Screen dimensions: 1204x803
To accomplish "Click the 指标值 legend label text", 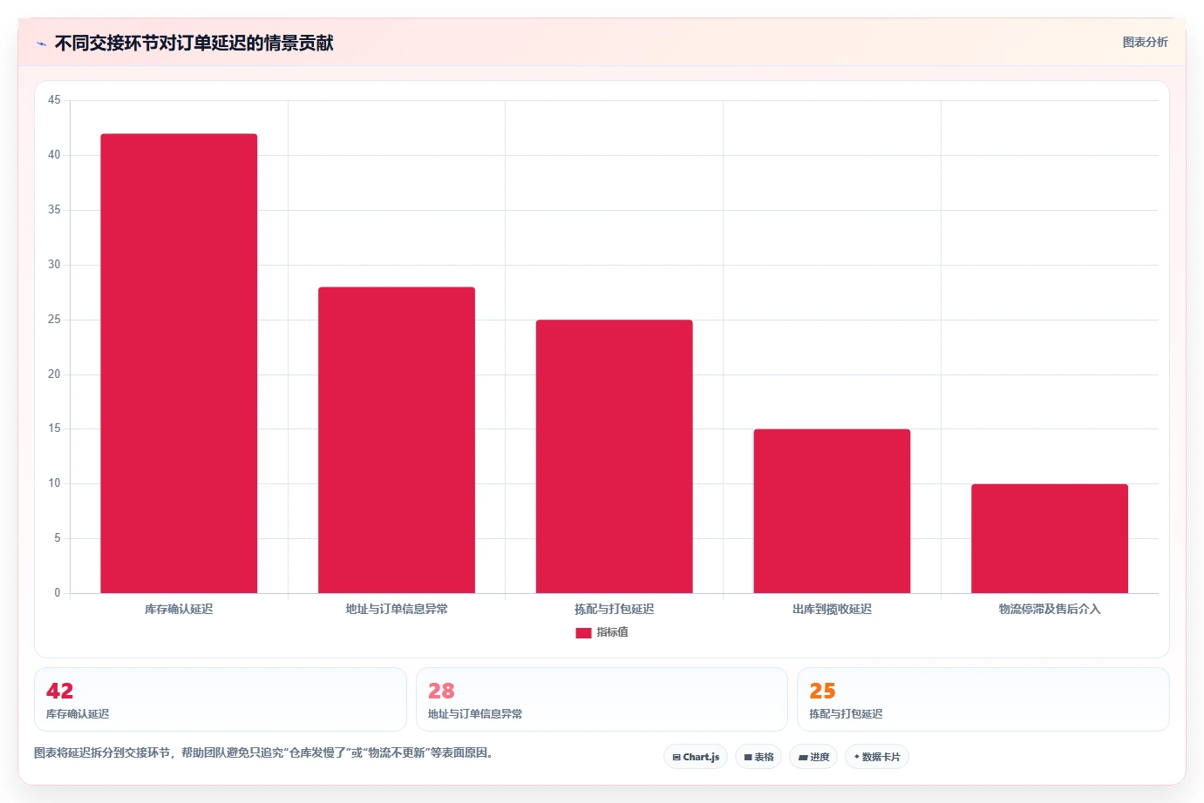I will pos(612,632).
